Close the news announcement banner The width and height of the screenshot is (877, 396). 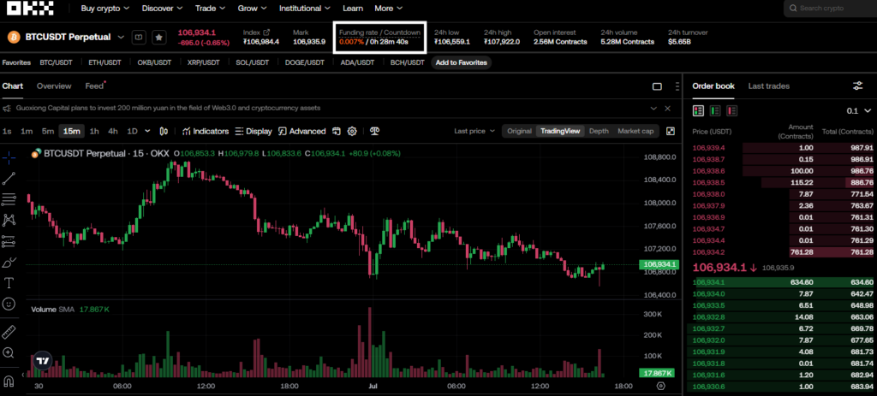[667, 108]
